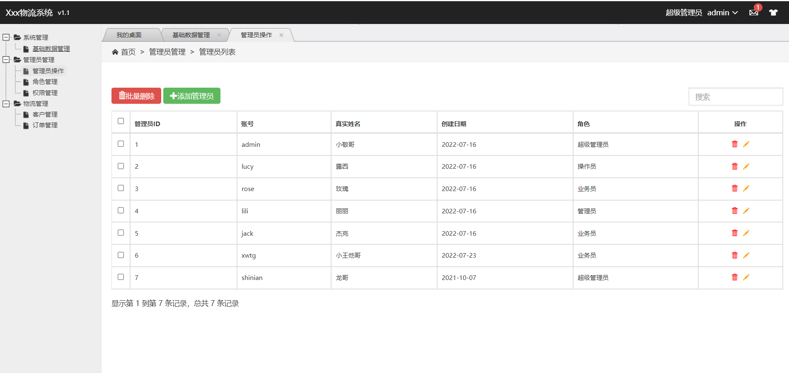Screen dimensions: 789x373
Task: Click the 物流管理 folder icon
Action: coord(17,103)
